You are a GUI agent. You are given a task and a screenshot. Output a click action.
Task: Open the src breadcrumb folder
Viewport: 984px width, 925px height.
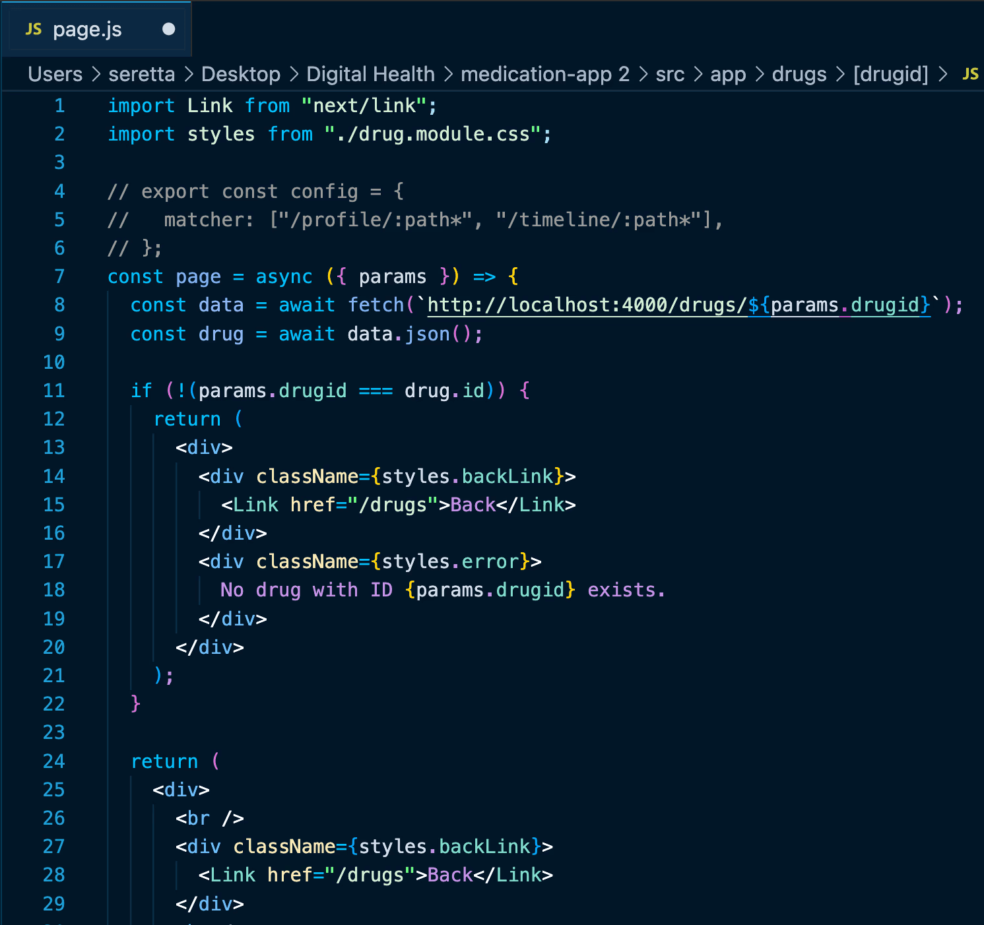pyautogui.click(x=670, y=74)
